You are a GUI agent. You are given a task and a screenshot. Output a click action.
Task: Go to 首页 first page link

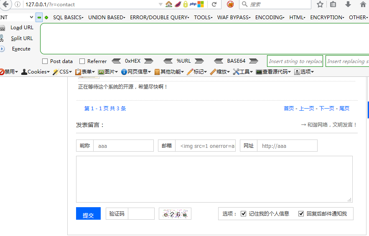[x=289, y=109]
